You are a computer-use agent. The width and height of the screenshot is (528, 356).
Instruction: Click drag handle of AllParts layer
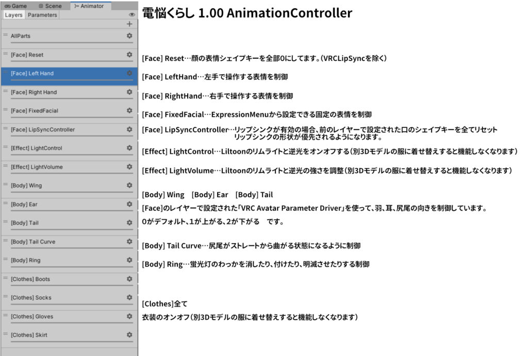pyautogui.click(x=5, y=35)
